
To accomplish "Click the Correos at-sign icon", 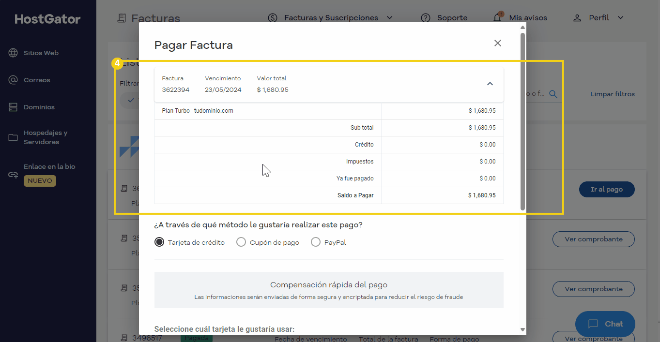I will (13, 80).
